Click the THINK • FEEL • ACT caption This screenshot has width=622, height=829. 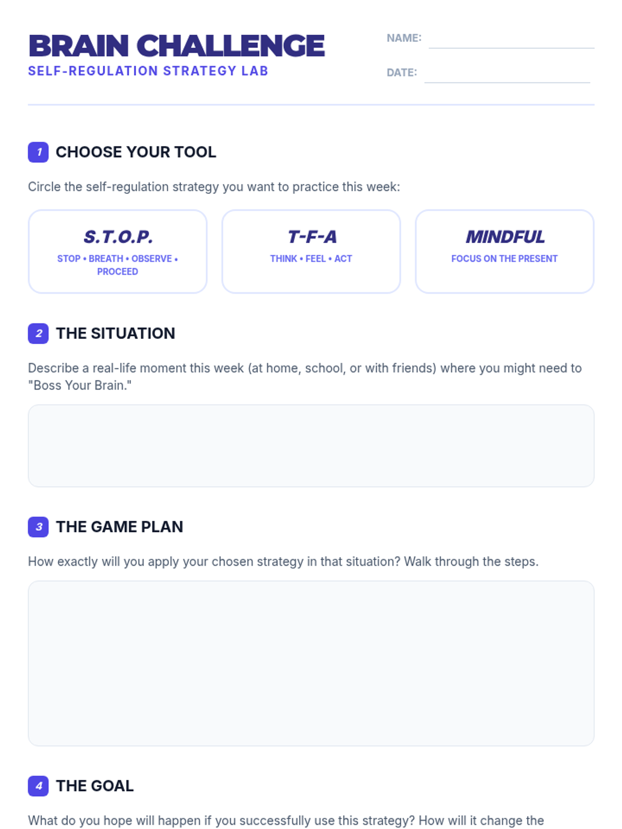(x=311, y=259)
